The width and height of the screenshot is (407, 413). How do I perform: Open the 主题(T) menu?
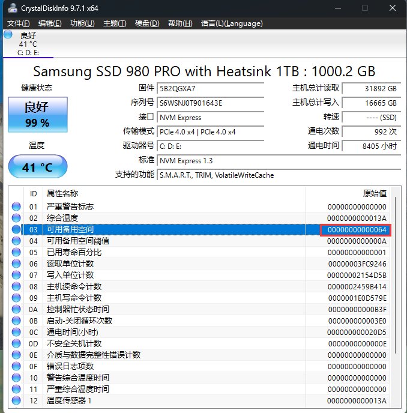(115, 23)
